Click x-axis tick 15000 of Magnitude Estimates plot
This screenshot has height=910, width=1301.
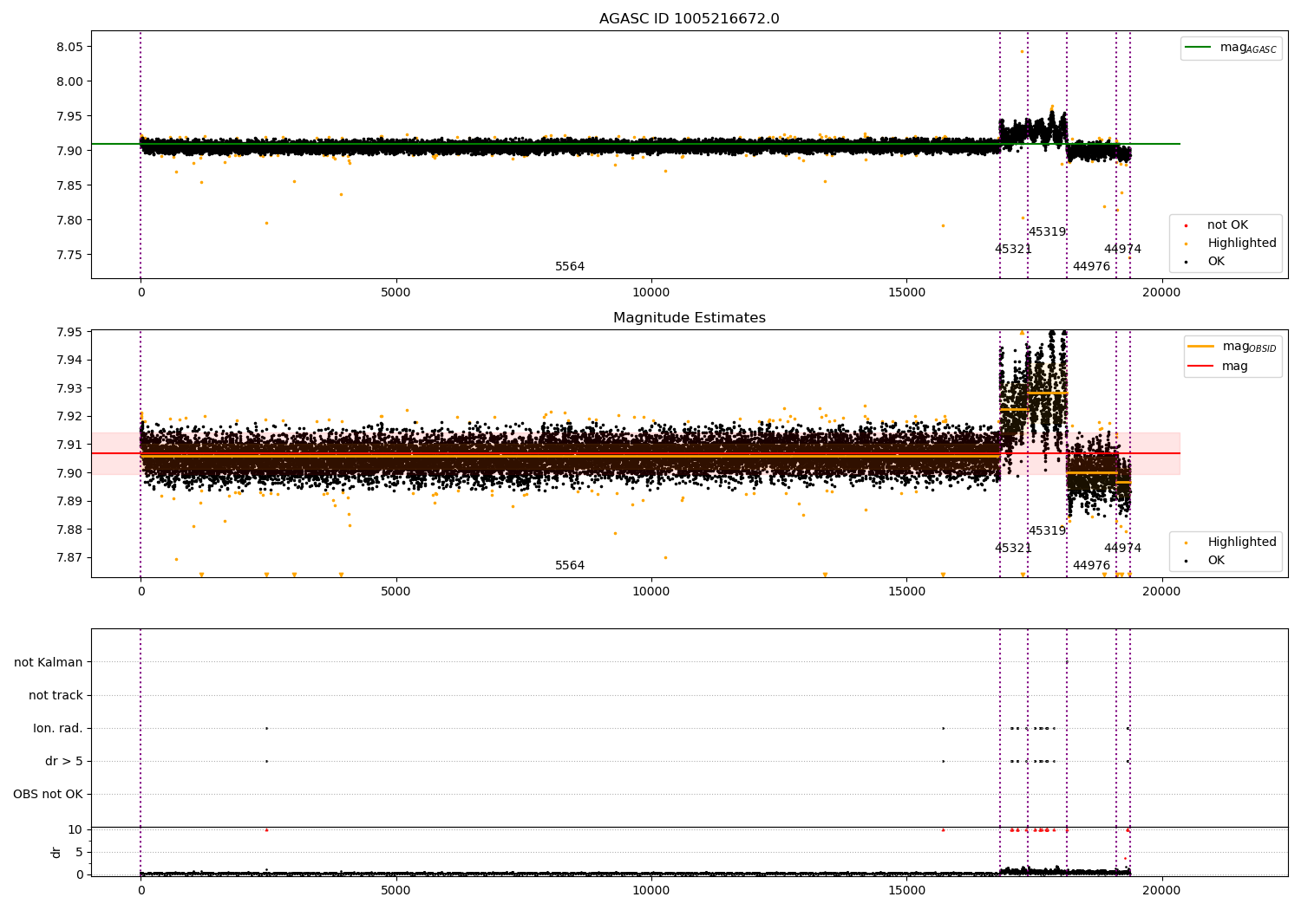tap(906, 591)
